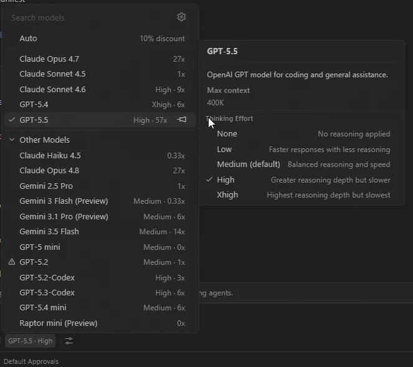Screen dimensions: 413x367
Task: Click 'Highest reasoning depth but slowest' text
Action: (328, 195)
